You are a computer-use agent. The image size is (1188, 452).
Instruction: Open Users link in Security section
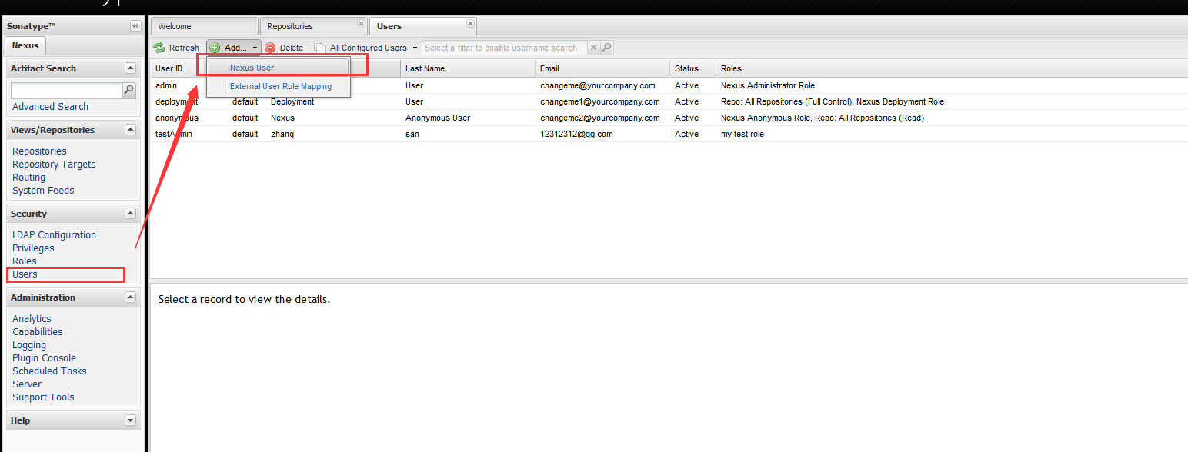coord(25,274)
